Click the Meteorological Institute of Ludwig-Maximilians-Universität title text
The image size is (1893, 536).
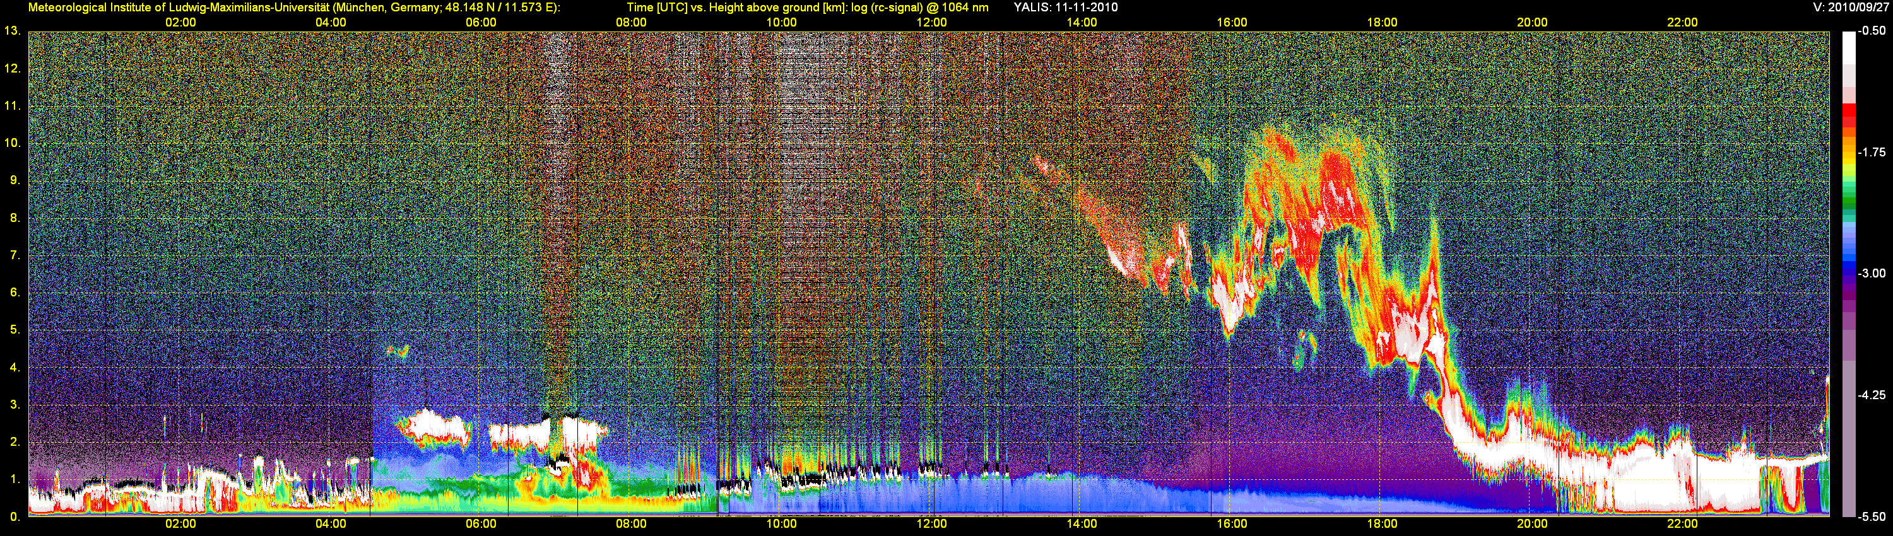click(295, 8)
